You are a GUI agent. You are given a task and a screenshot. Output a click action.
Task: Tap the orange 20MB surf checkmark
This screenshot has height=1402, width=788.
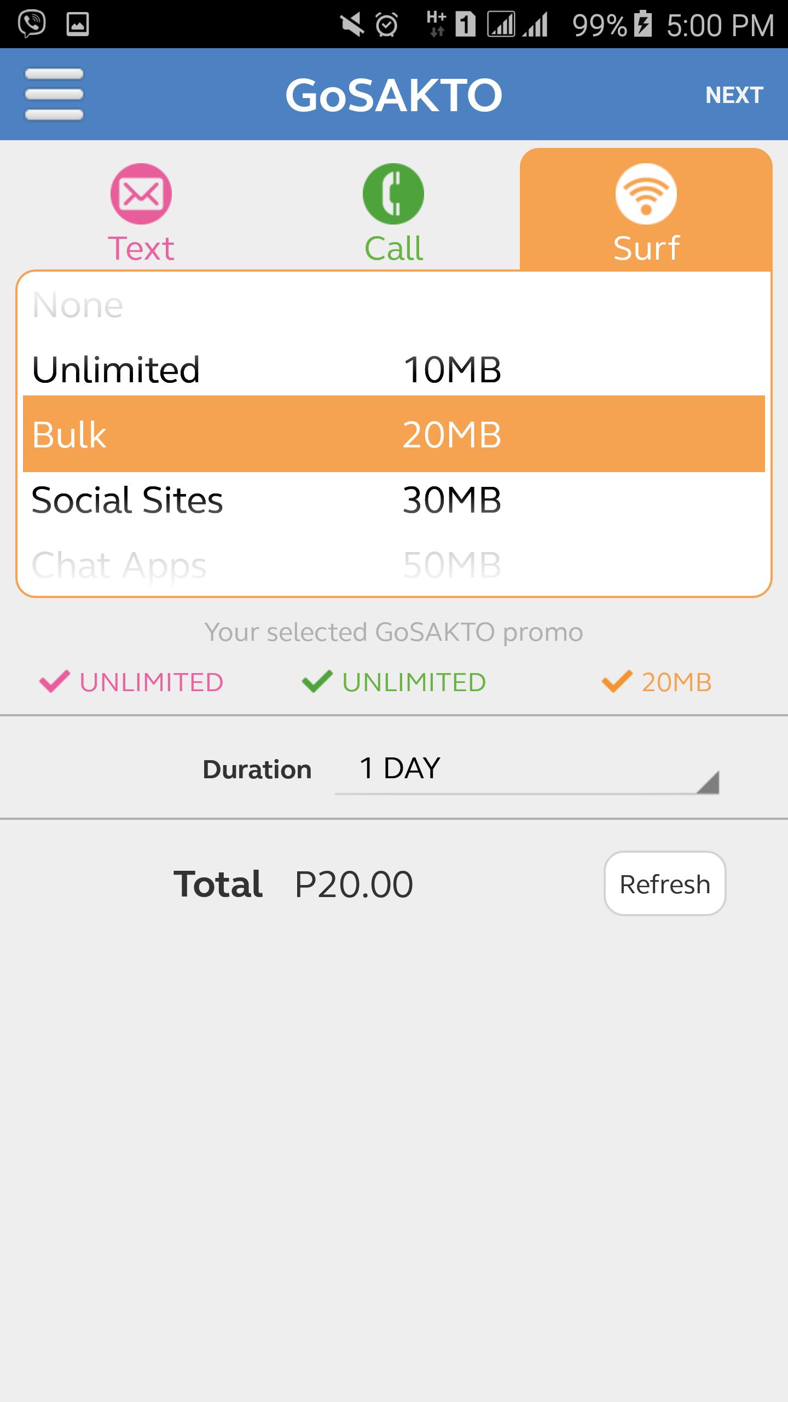click(x=617, y=682)
